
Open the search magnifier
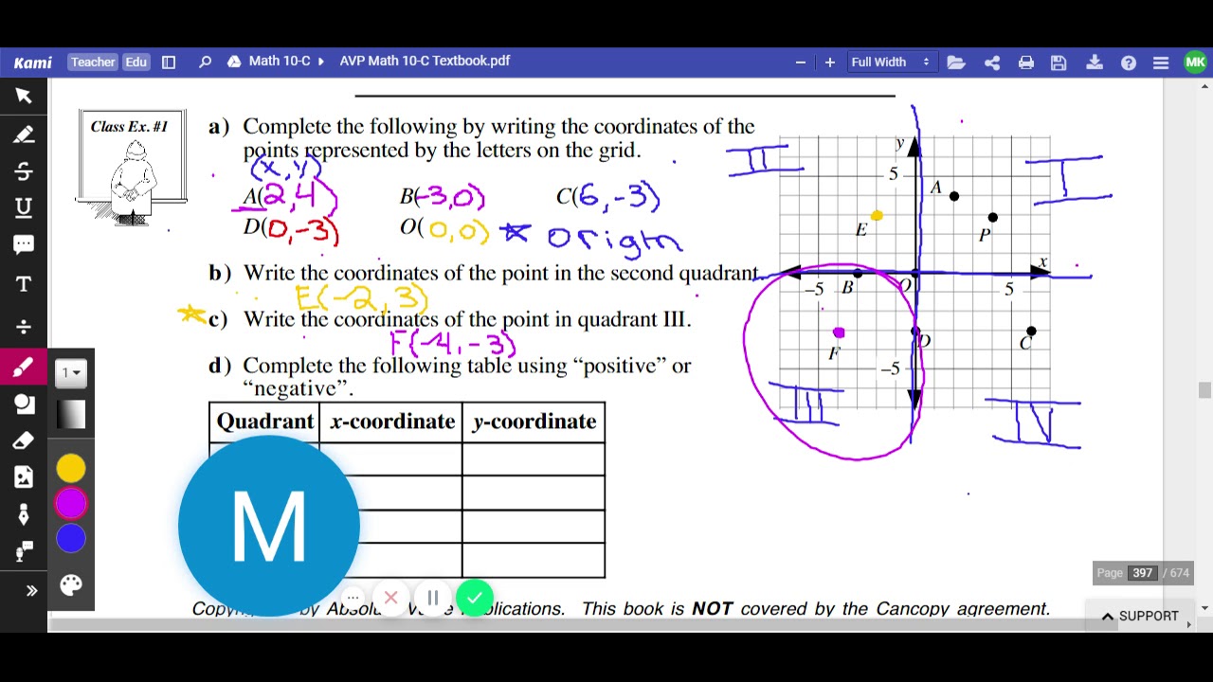(x=205, y=63)
